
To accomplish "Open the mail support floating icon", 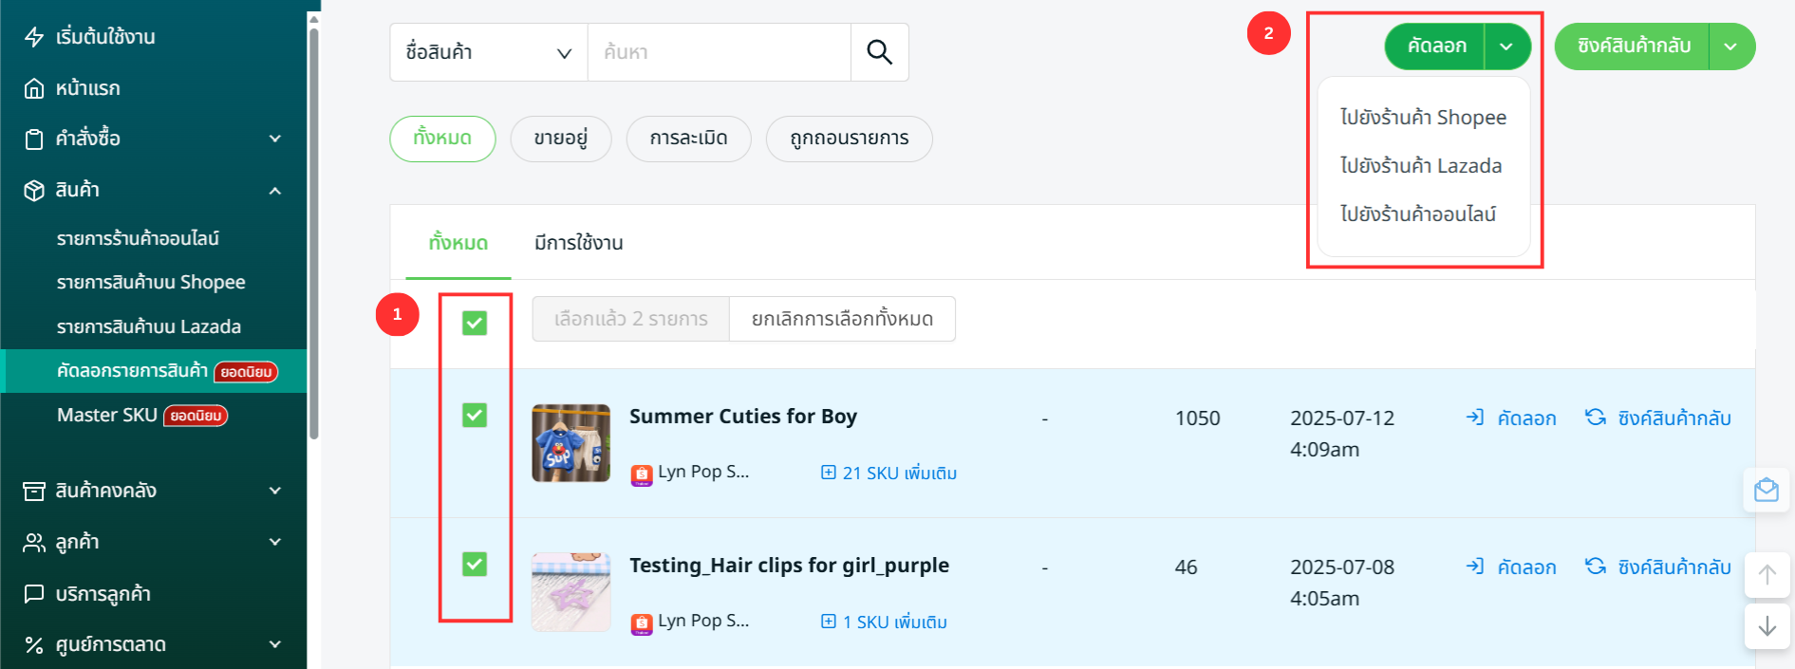I will 1766,491.
